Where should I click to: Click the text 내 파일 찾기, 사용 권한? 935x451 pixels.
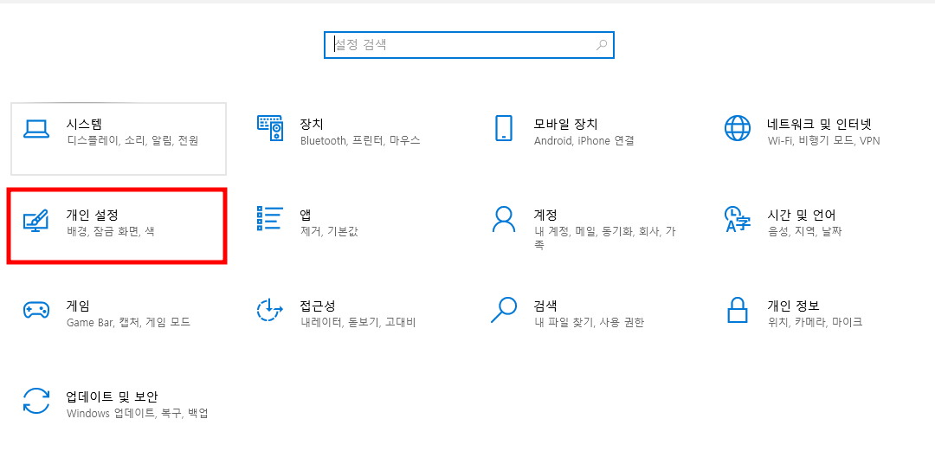point(589,322)
